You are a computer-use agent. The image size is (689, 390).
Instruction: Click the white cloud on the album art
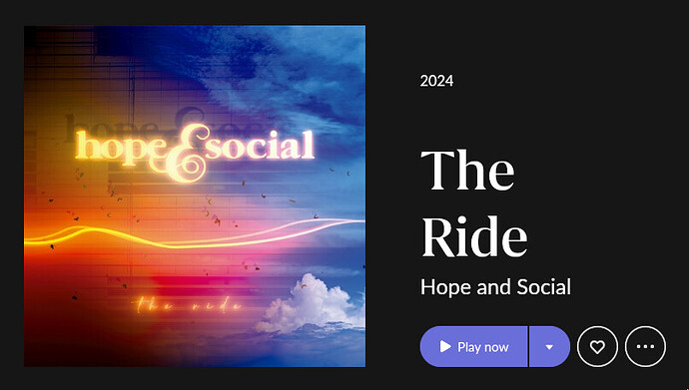click(312, 304)
